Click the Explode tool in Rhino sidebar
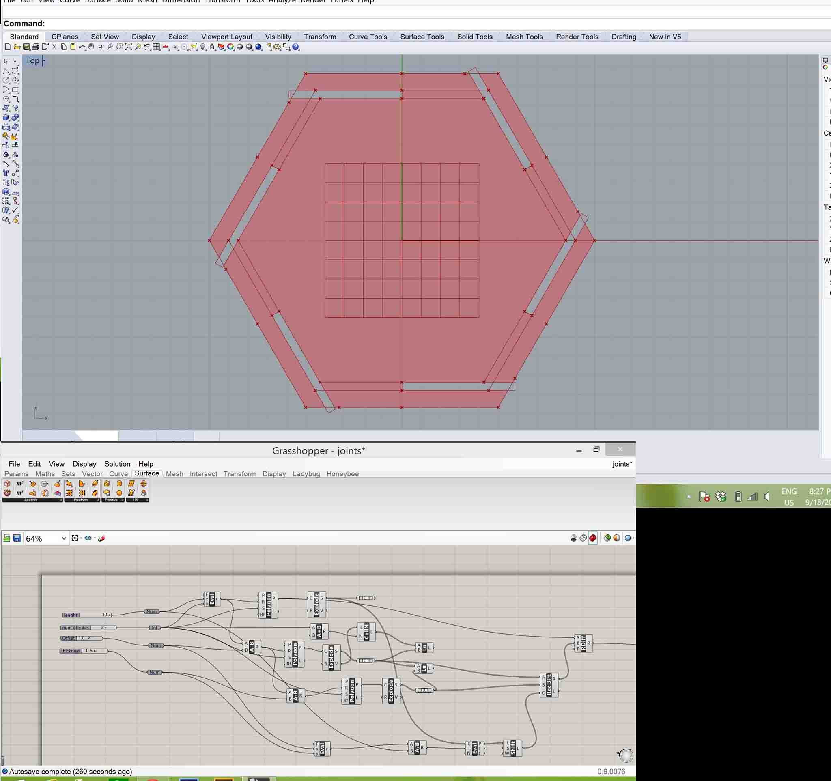The width and height of the screenshot is (831, 781). tap(15, 137)
